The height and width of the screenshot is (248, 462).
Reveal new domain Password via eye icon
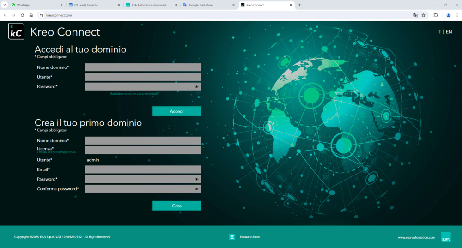[196, 179]
